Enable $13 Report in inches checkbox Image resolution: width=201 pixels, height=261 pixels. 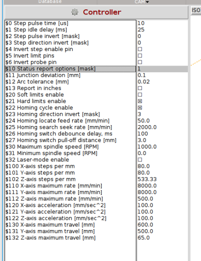(x=140, y=88)
